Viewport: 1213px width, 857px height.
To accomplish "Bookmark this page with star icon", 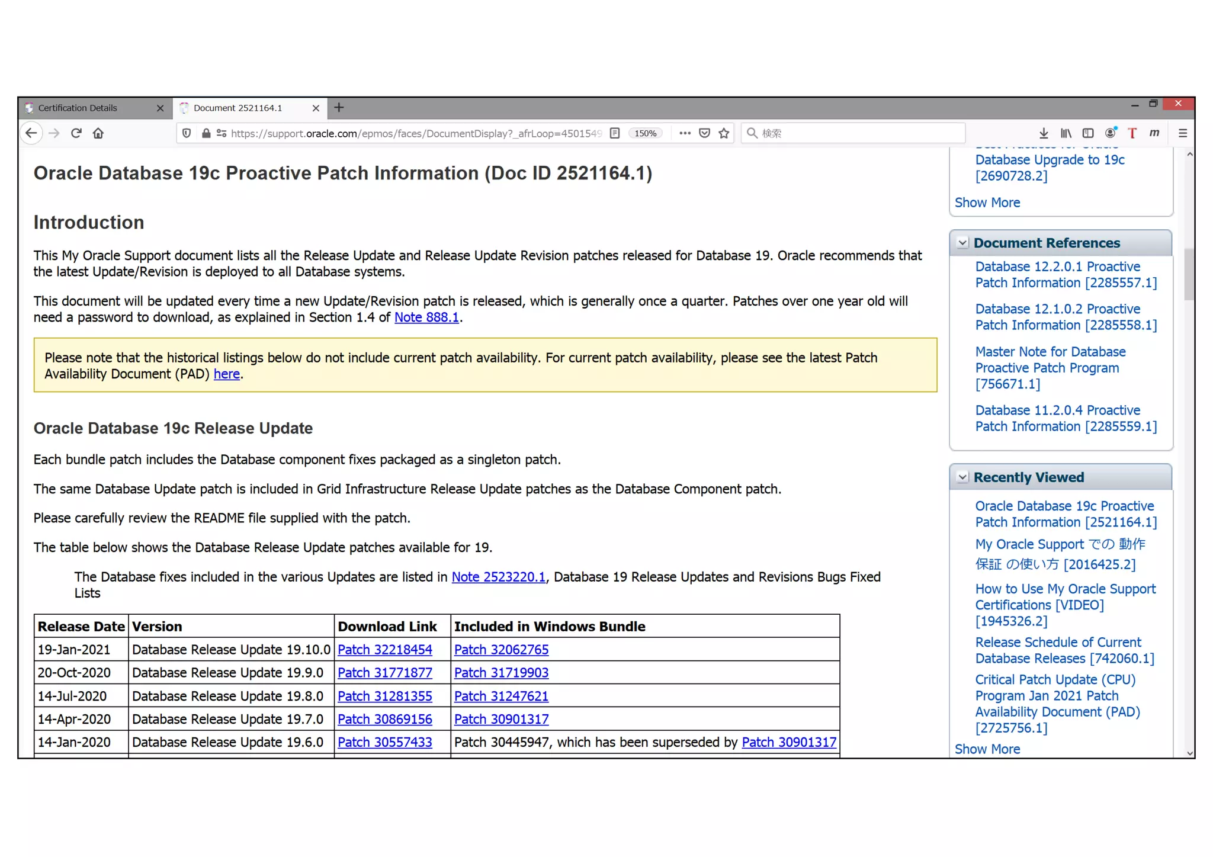I will point(724,133).
